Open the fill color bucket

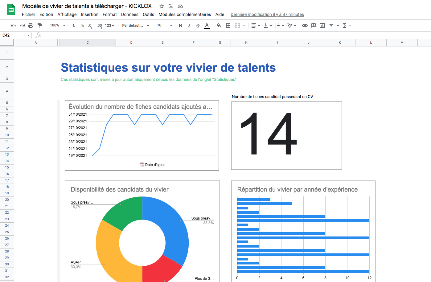pyautogui.click(x=219, y=26)
